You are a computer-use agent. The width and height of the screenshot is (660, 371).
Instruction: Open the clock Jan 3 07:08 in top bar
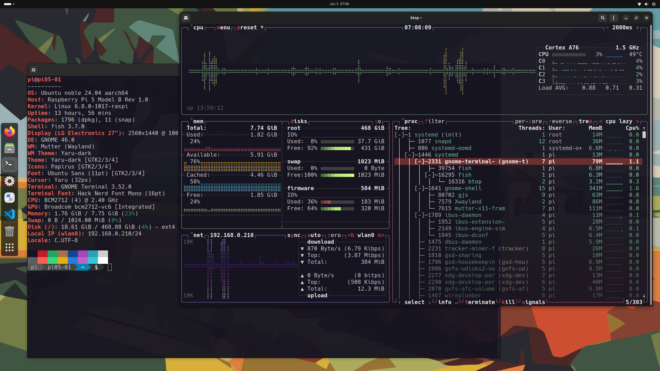coord(339,4)
